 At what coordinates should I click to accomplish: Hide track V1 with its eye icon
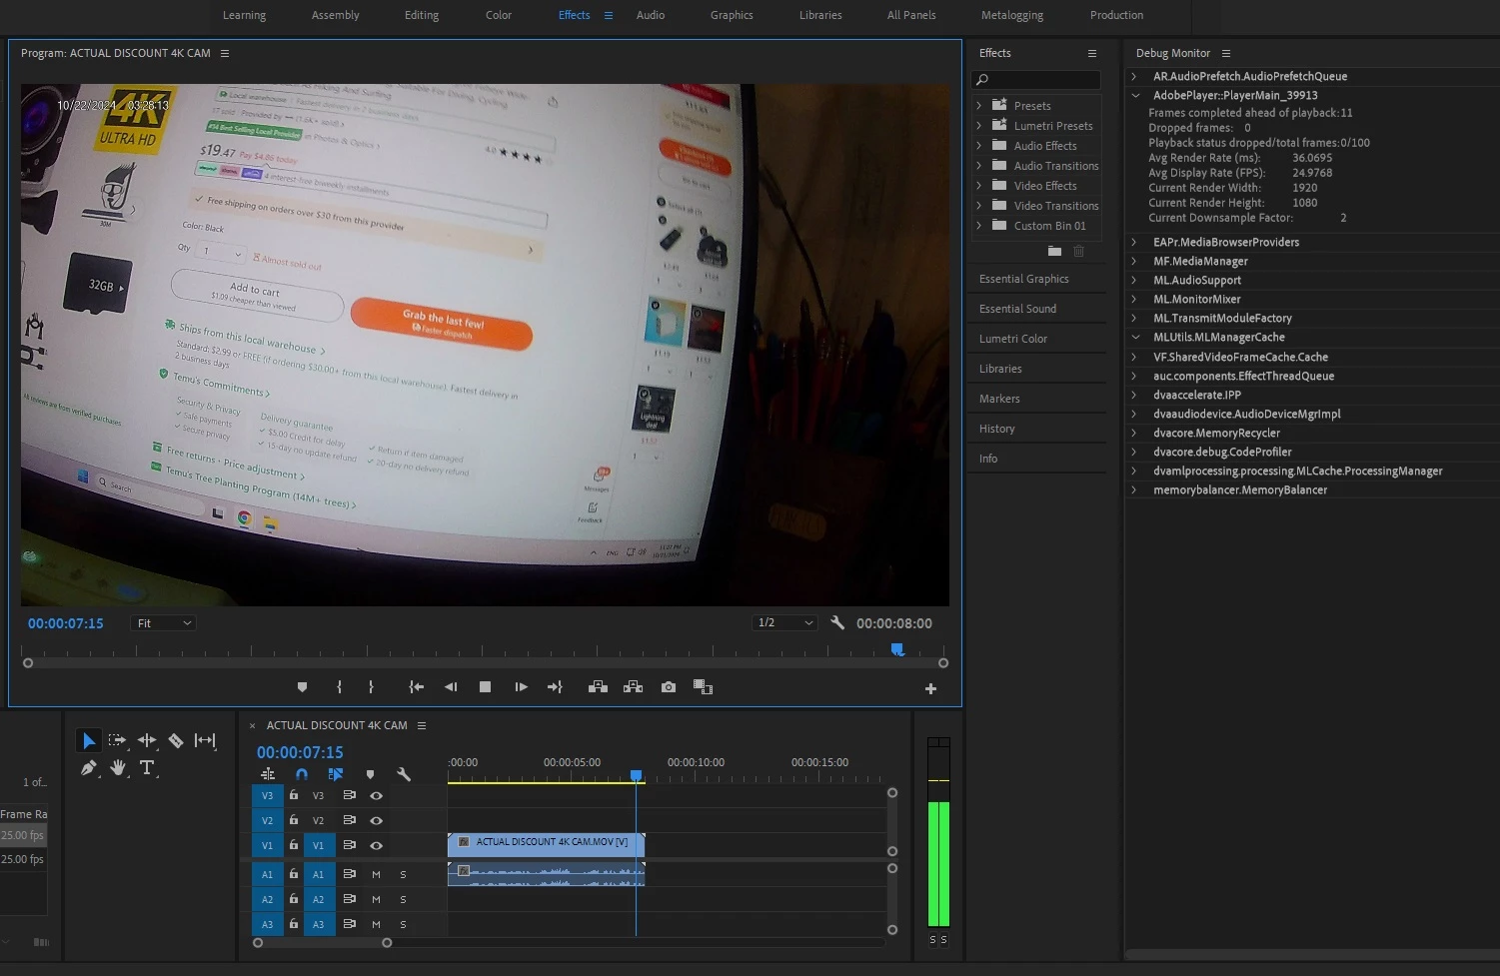pos(376,845)
